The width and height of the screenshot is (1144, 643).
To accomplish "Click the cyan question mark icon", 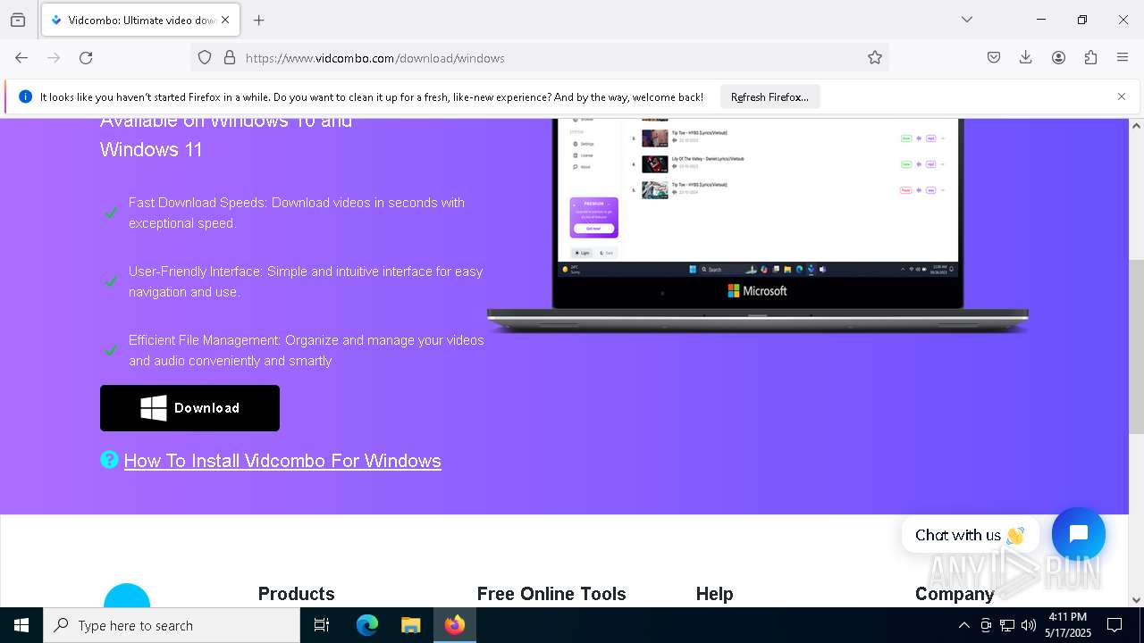I will pyautogui.click(x=109, y=460).
